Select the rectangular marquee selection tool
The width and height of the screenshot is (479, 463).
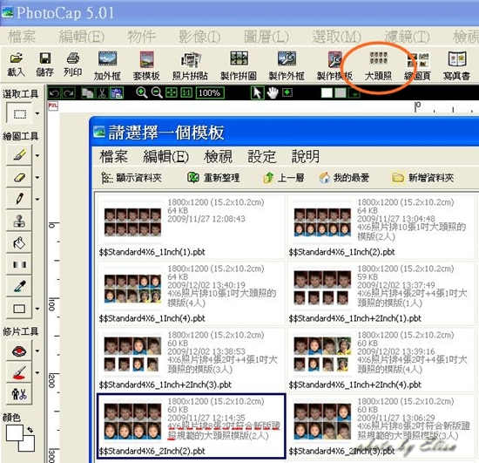pyautogui.click(x=19, y=113)
